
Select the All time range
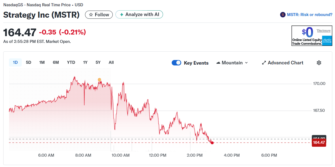click(111, 62)
